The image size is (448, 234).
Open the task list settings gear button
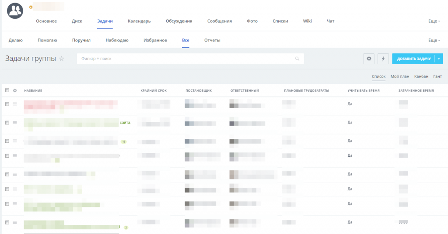(369, 58)
